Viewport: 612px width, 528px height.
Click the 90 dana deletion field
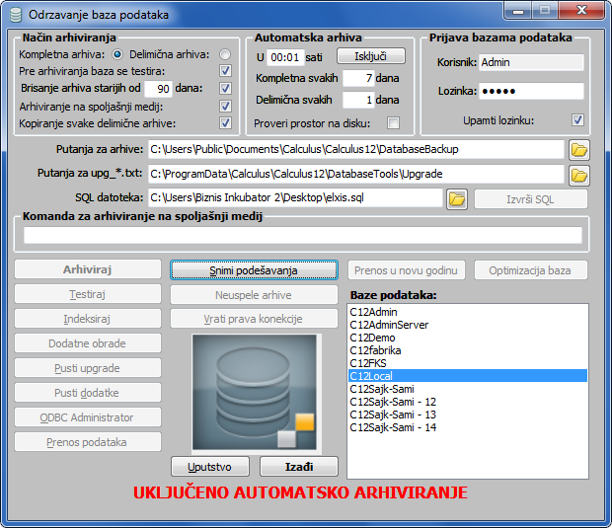tap(158, 89)
